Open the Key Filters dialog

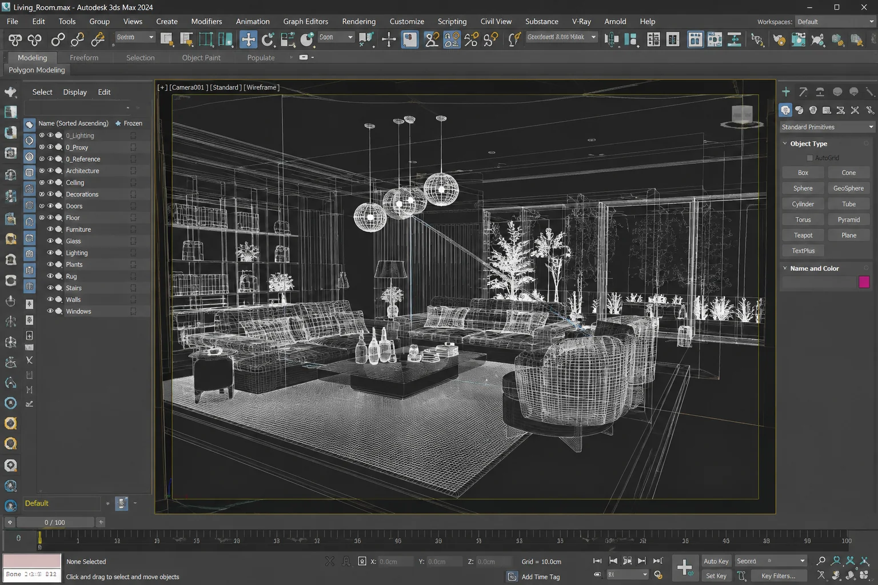[778, 576]
